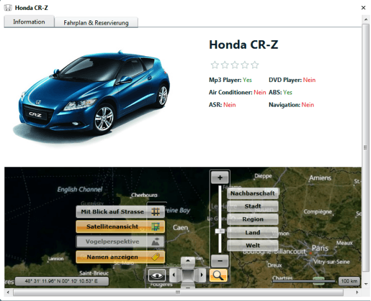Viewport: 371px width, 301px height.
Task: Click Paris on the map
Action: click(x=320, y=248)
